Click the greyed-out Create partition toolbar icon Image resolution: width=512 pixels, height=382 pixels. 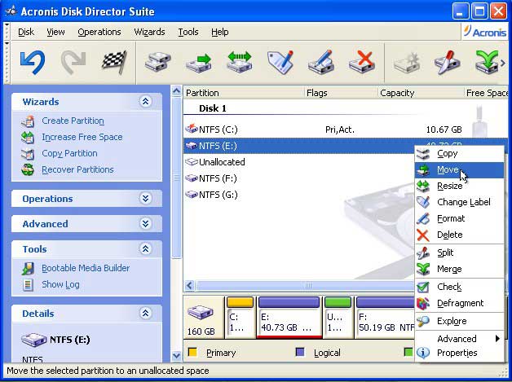pyautogui.click(x=407, y=62)
